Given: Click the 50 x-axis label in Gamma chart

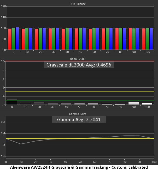Looking at the screenshot, I should tap(80, 162).
